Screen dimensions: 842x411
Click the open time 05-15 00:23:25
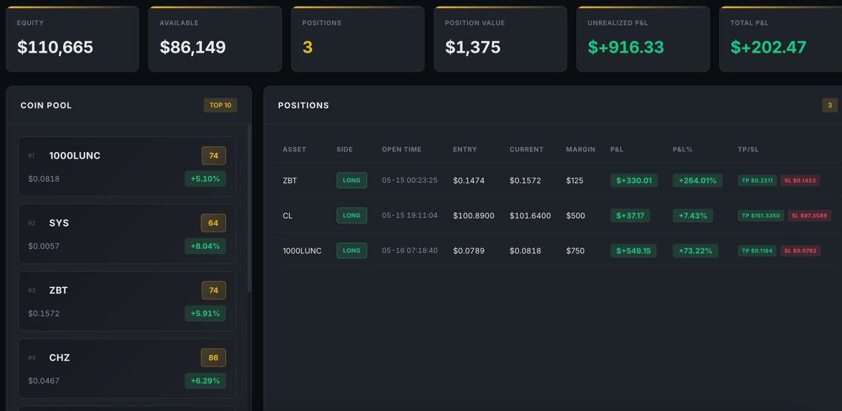click(x=410, y=180)
